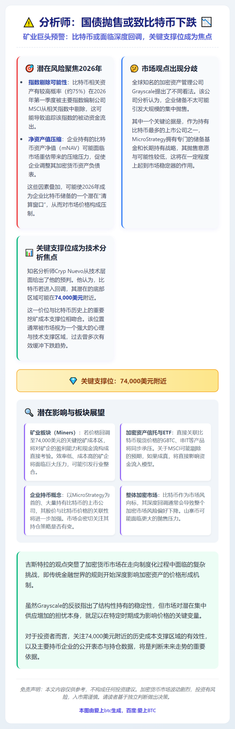Click the 加密资产信托与ETF card
The image size is (235, 729).
[165, 452]
